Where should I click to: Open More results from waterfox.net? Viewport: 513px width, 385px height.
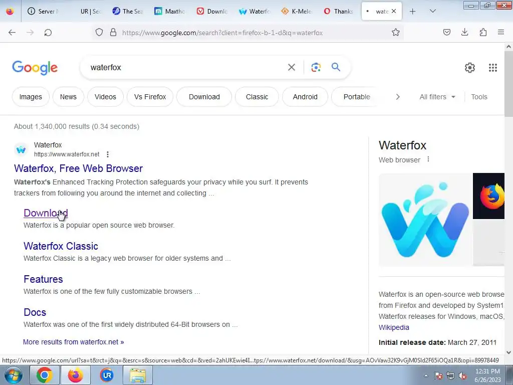click(x=73, y=342)
